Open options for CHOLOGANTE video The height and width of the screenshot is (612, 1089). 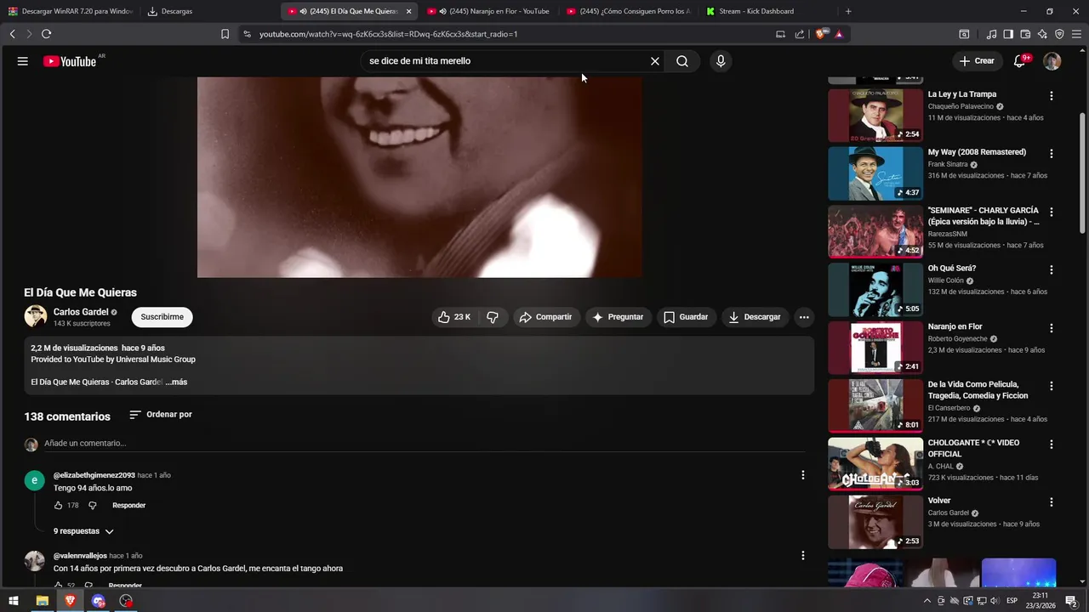pyautogui.click(x=1052, y=444)
